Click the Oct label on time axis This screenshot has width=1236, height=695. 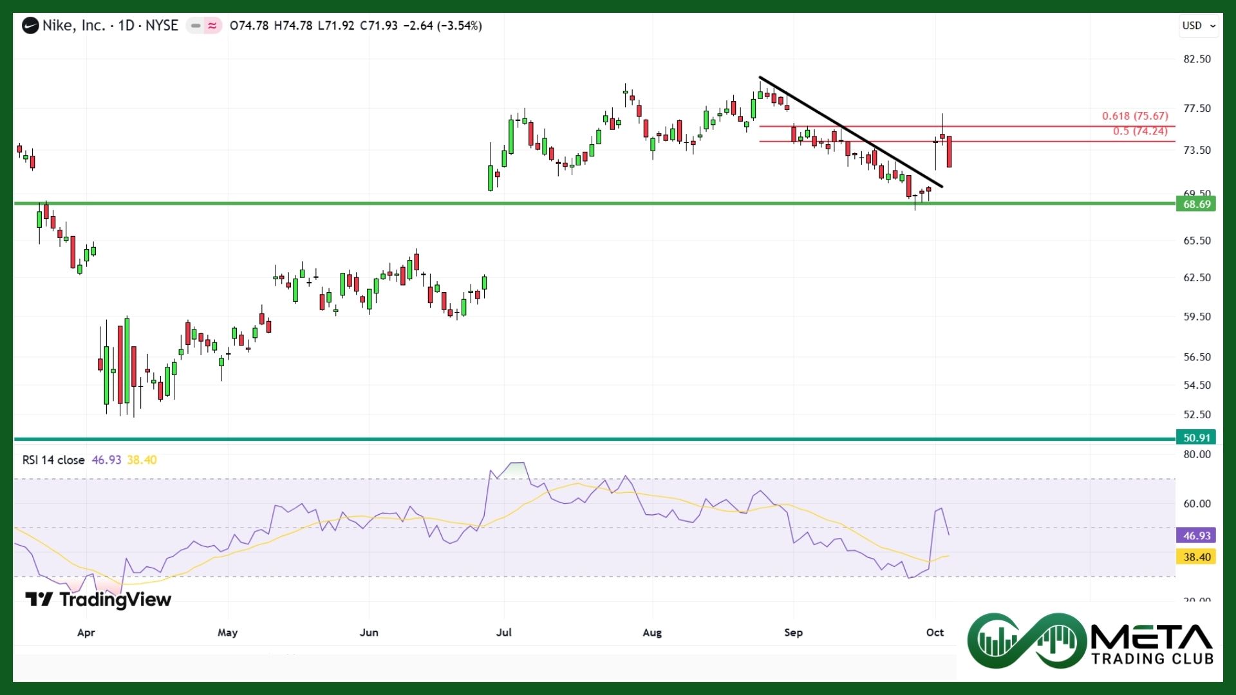[935, 633]
